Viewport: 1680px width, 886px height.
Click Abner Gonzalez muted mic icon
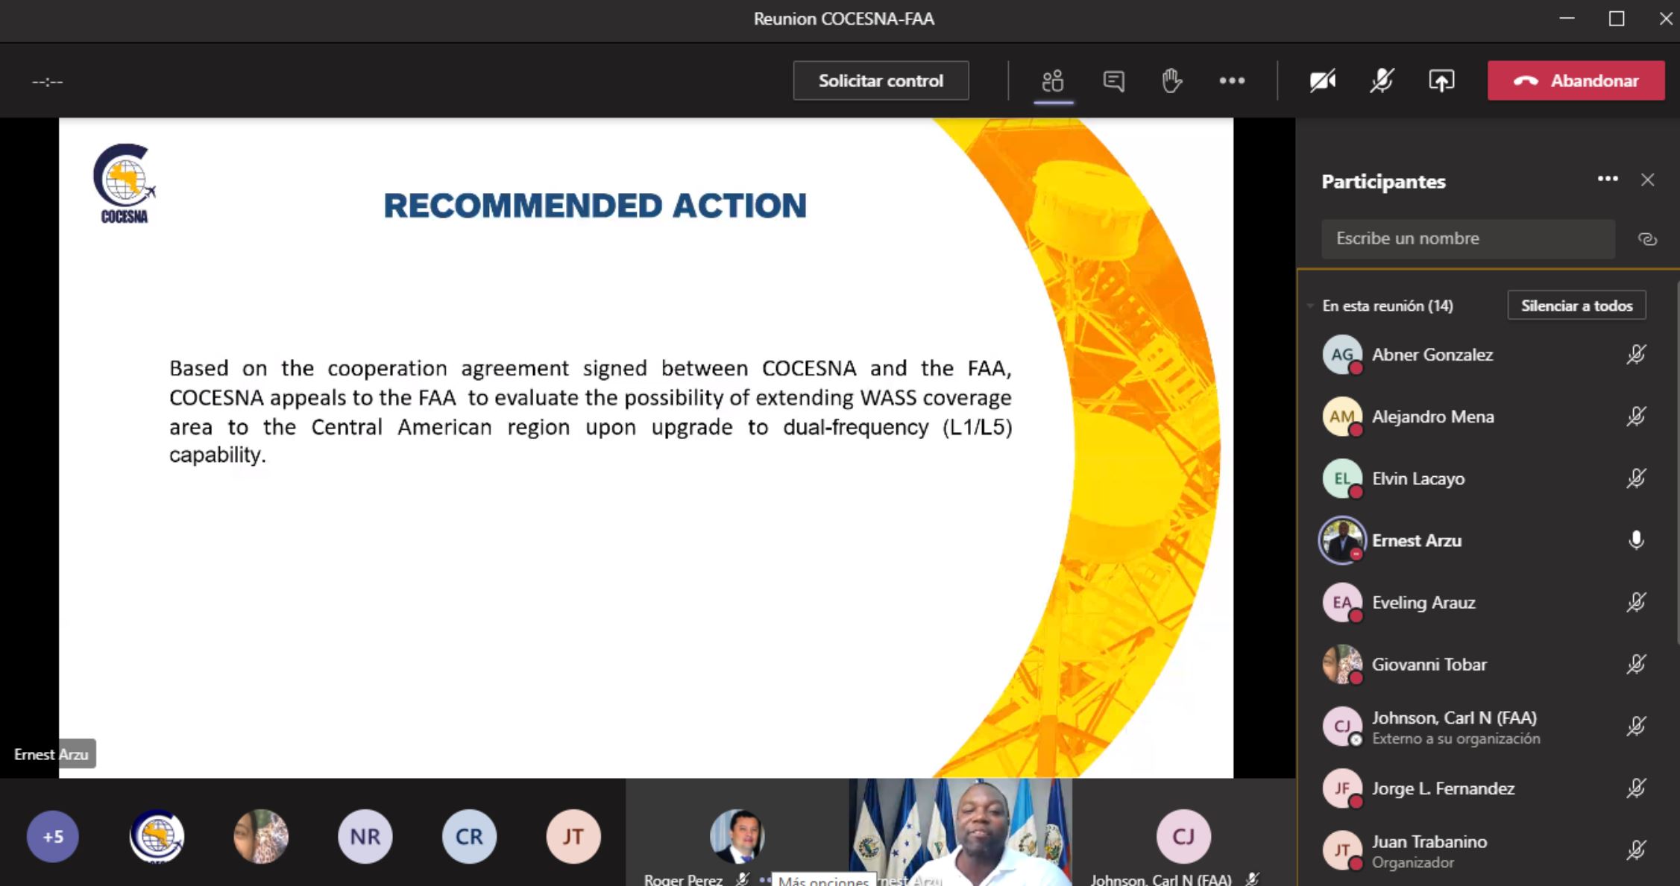(x=1636, y=355)
